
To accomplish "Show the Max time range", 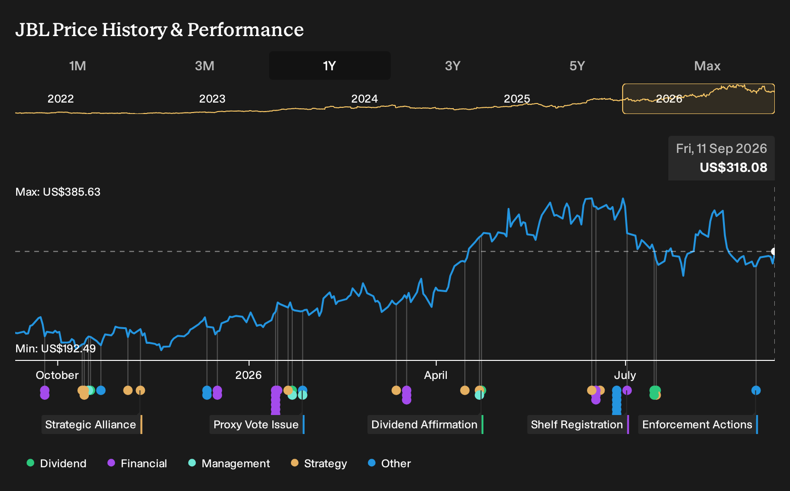I will click(x=707, y=66).
